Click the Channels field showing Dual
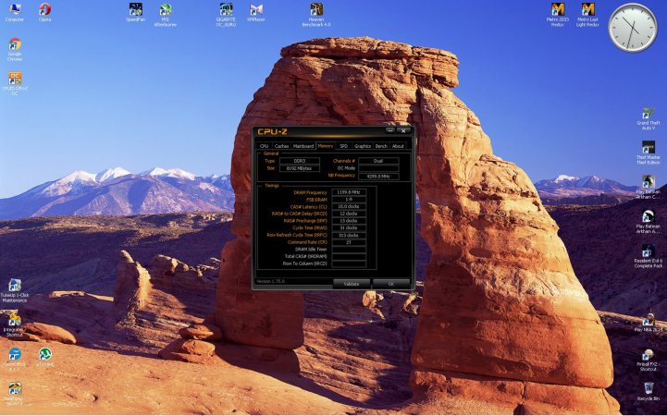The height and width of the screenshot is (416, 667). [x=378, y=161]
